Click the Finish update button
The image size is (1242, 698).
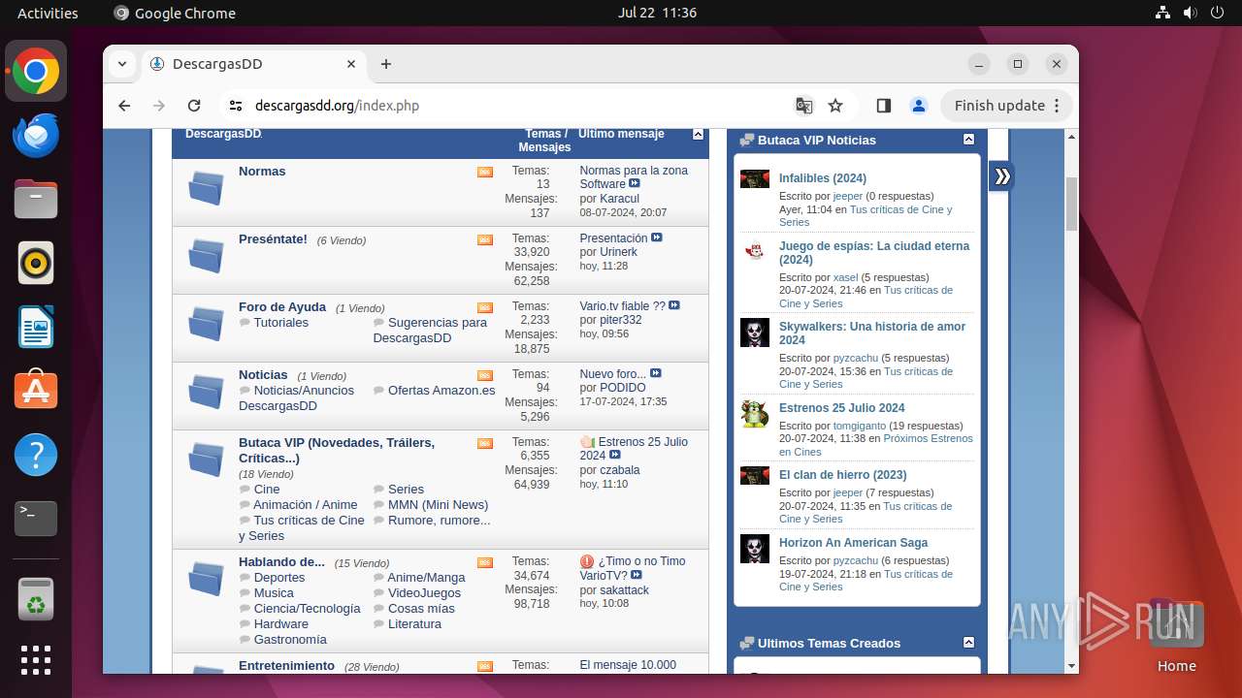[1006, 106]
